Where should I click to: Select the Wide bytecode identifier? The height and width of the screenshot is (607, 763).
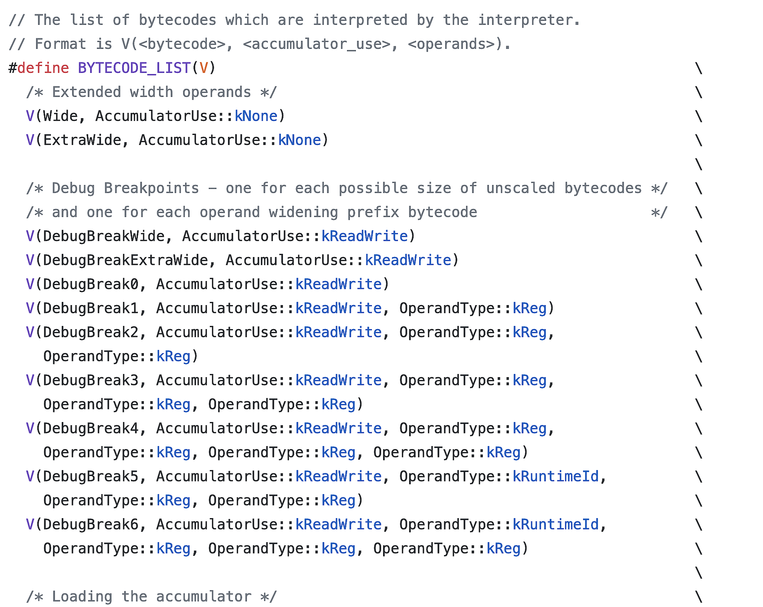pos(60,116)
